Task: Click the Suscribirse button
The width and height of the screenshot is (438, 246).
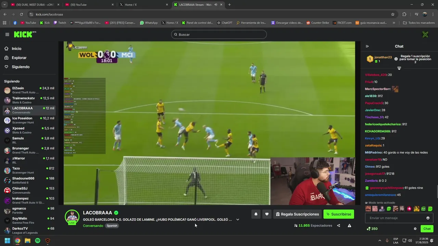Action: (x=339, y=214)
